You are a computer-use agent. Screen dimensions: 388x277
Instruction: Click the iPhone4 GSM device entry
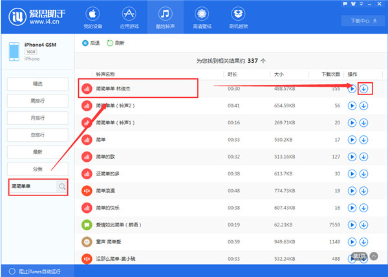(x=33, y=52)
